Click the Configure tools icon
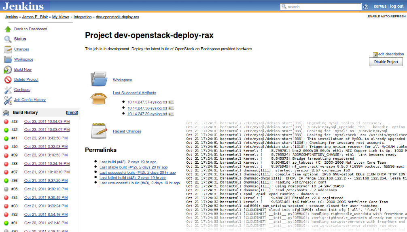 pos(8,90)
